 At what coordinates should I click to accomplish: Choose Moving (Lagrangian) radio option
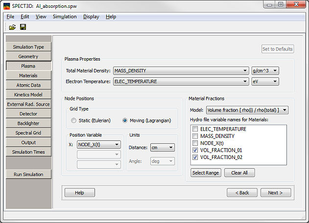click(x=125, y=120)
